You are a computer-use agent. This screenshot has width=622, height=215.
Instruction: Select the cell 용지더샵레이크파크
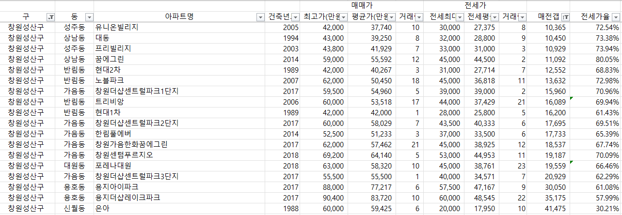click(x=179, y=197)
